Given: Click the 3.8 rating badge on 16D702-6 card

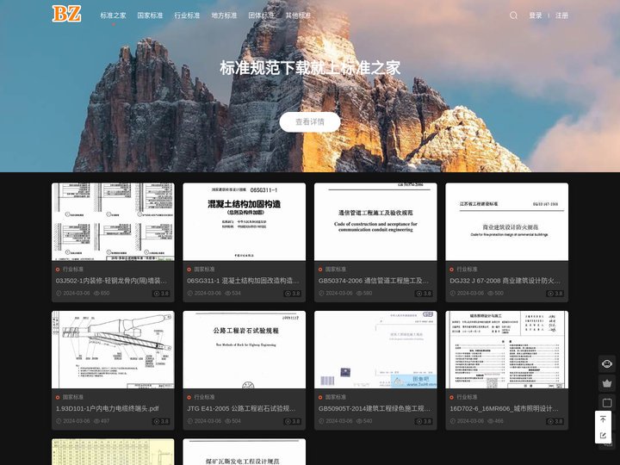Looking at the screenshot, I should (555, 421).
